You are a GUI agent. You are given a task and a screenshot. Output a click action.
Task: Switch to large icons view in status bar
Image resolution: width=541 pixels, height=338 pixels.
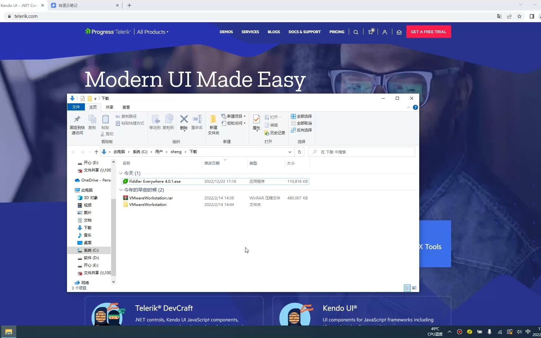pos(414,288)
